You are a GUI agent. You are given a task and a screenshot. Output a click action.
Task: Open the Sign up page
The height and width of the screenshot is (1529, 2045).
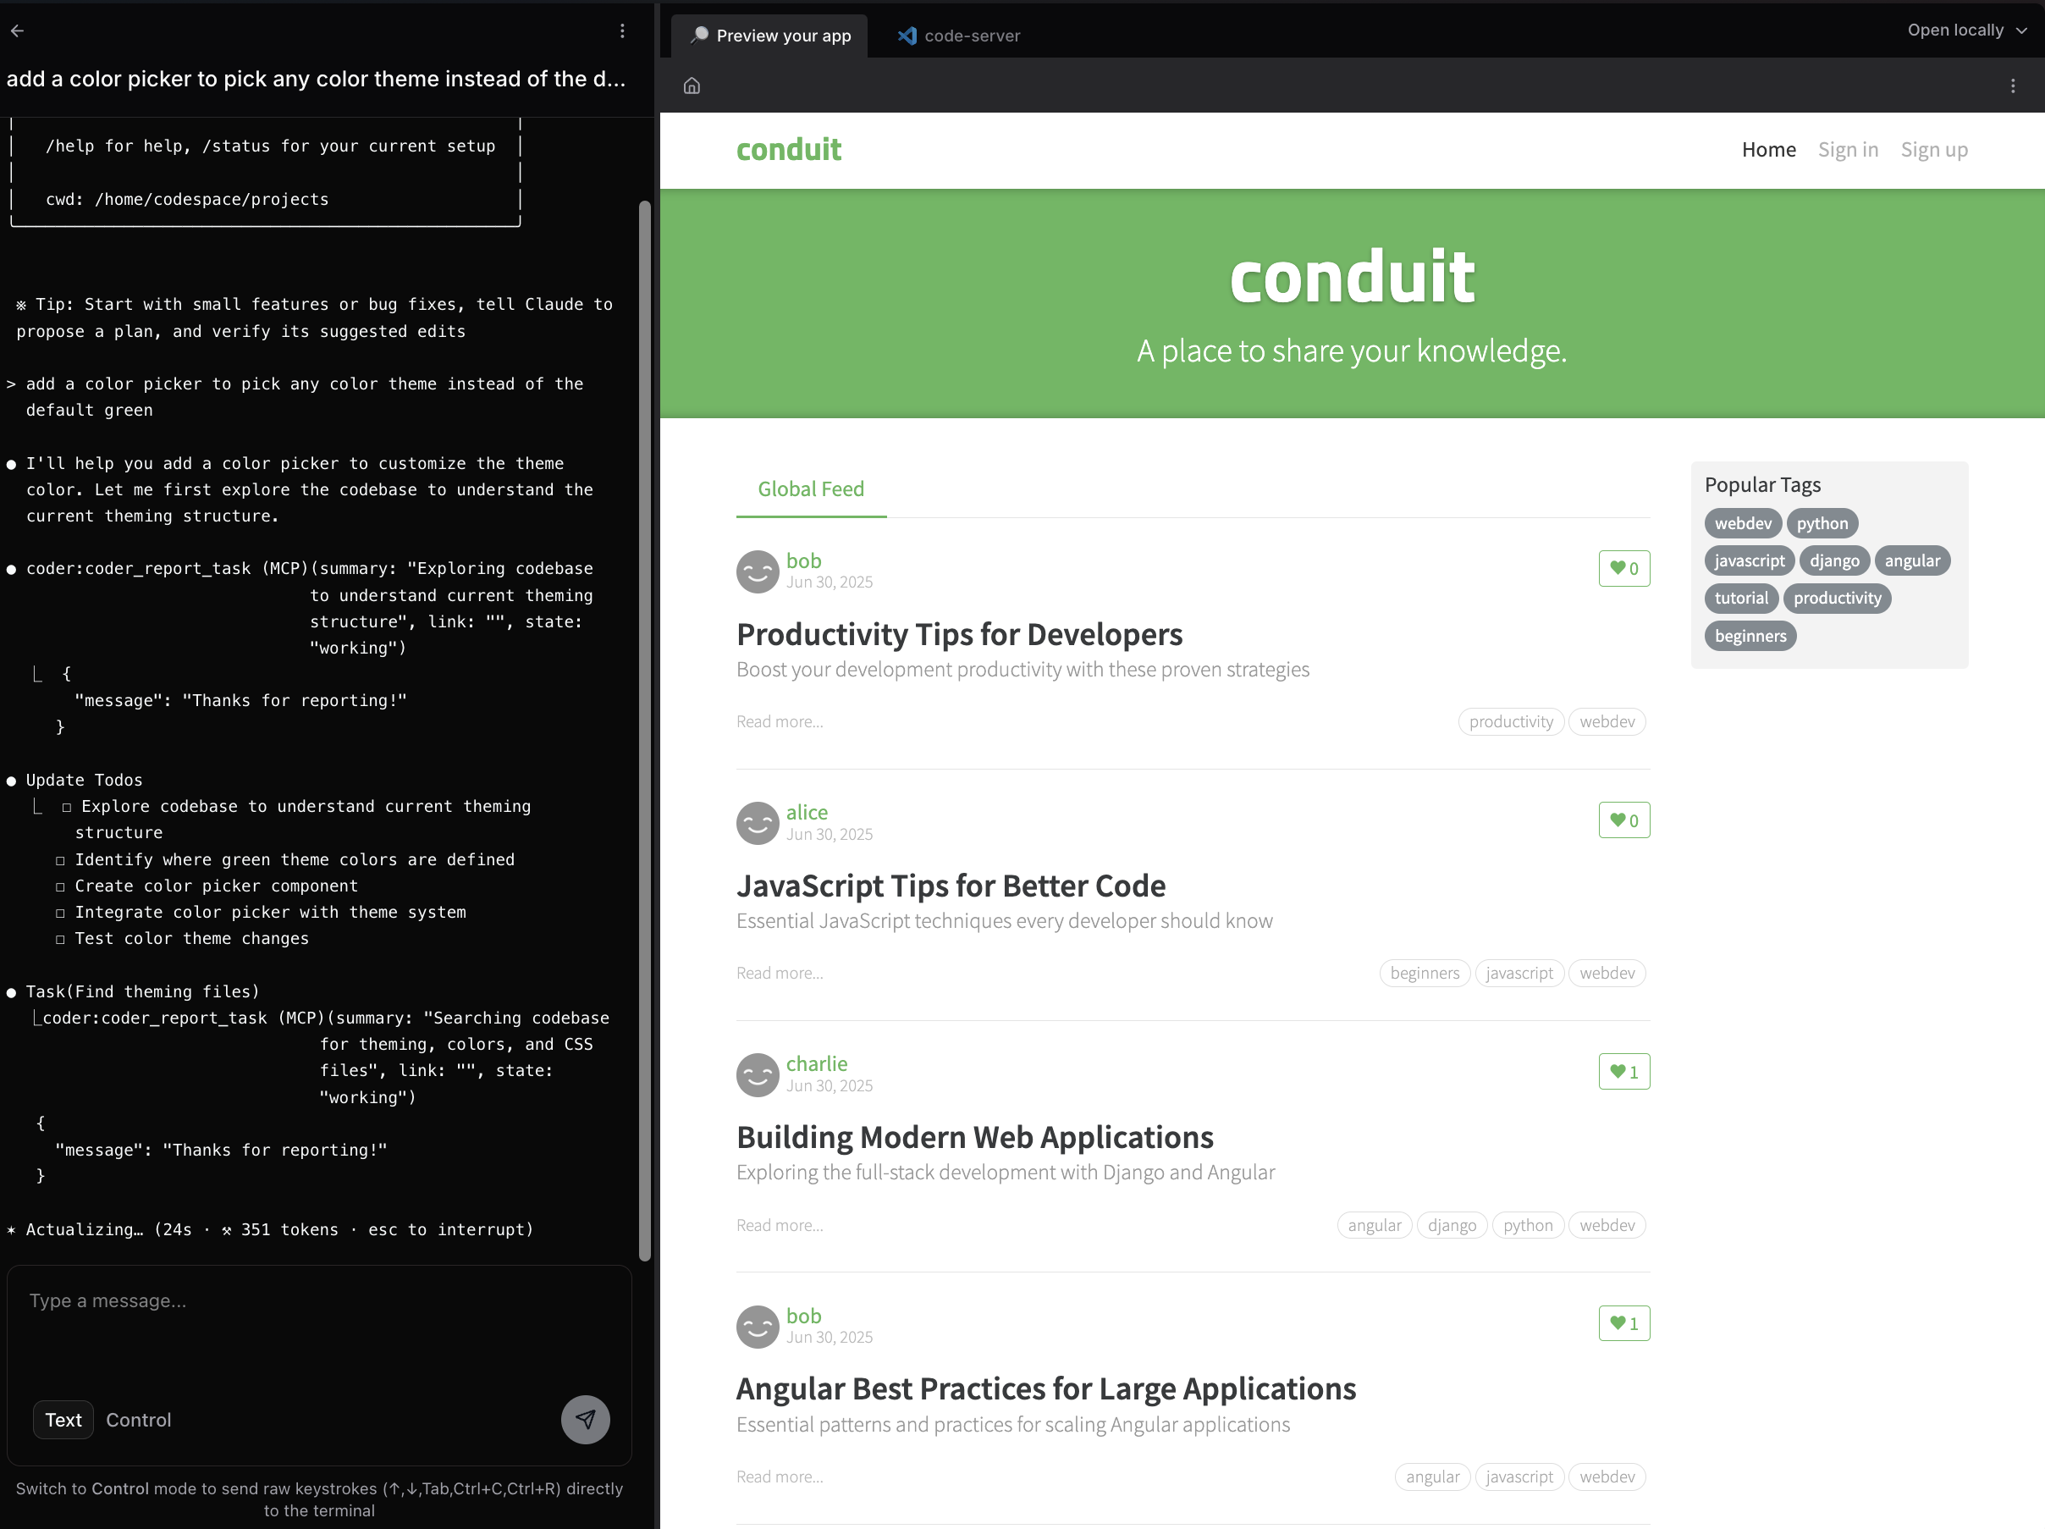[1934, 149]
